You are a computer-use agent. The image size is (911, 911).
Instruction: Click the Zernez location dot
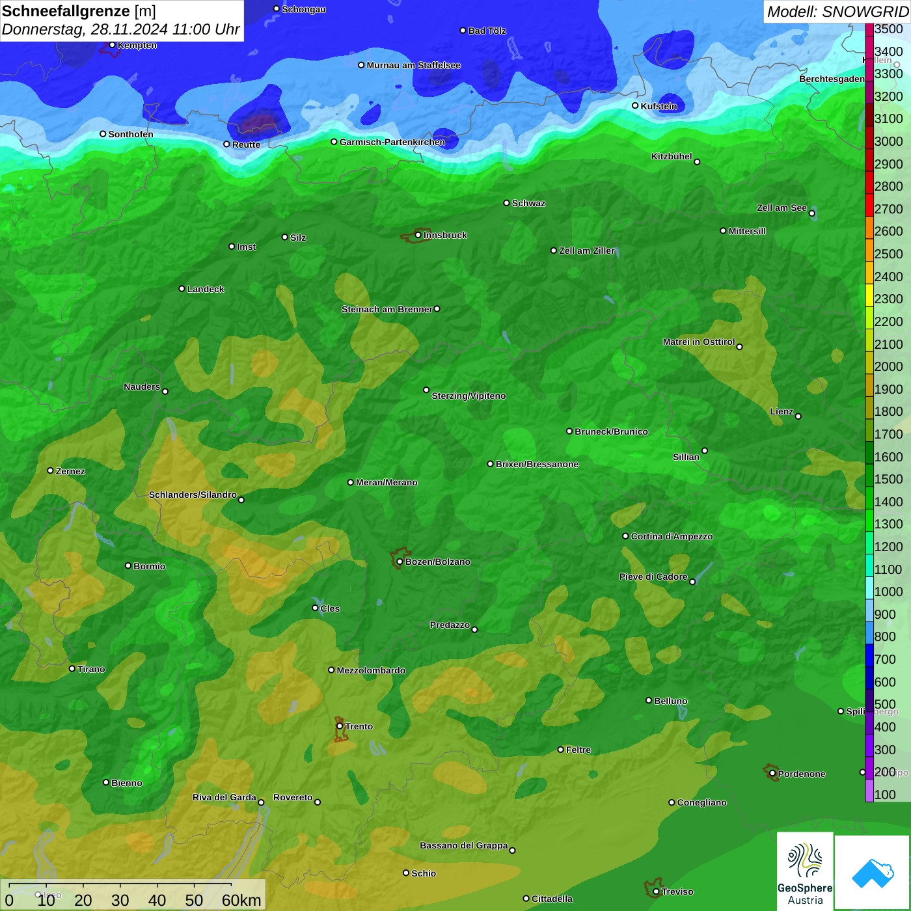click(50, 470)
